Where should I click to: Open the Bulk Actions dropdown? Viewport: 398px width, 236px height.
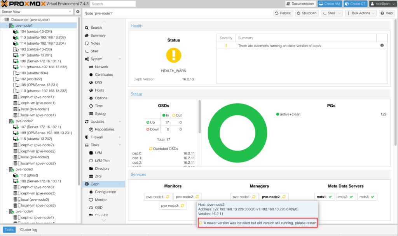point(361,13)
